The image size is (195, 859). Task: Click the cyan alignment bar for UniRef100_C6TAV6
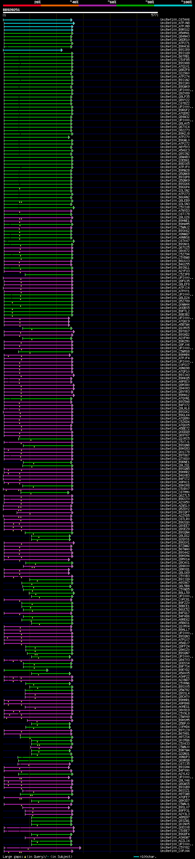[38, 20]
